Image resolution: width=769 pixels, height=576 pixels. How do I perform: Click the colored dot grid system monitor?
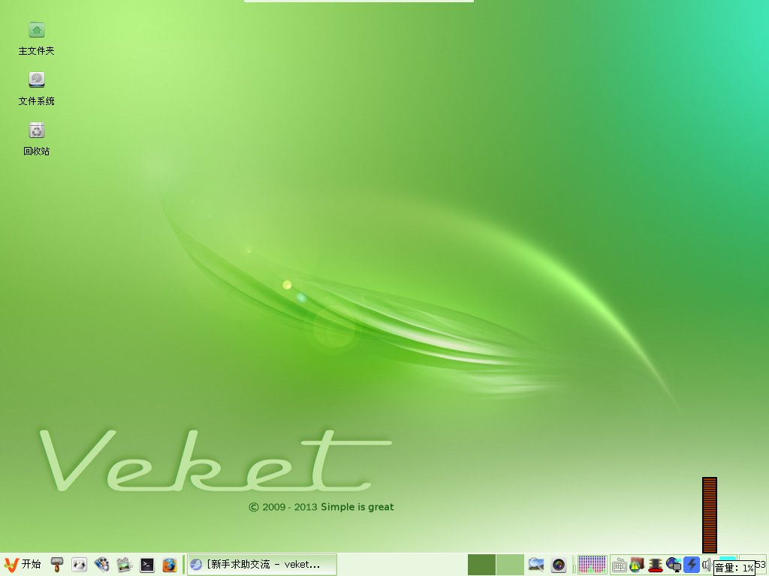593,564
